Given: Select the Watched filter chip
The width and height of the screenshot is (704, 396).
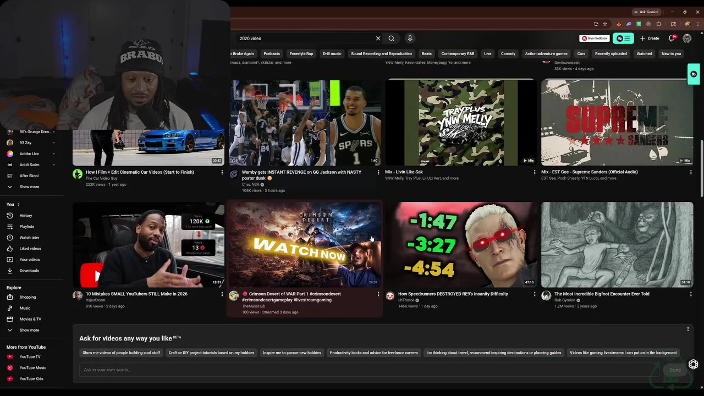Looking at the screenshot, I should pyautogui.click(x=644, y=54).
